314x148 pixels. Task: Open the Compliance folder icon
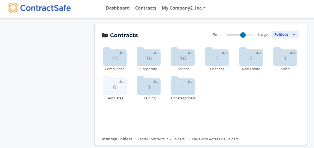[x=115, y=57]
